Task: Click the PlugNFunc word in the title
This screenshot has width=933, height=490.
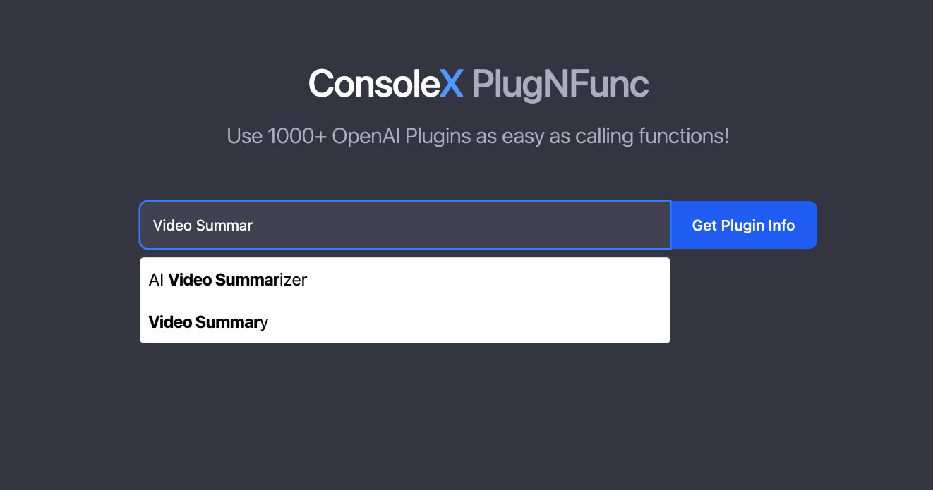Action: tap(560, 84)
